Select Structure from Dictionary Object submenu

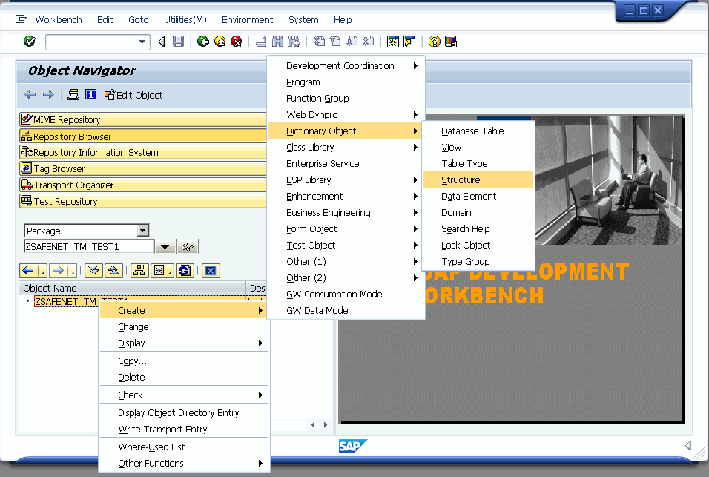click(x=478, y=180)
